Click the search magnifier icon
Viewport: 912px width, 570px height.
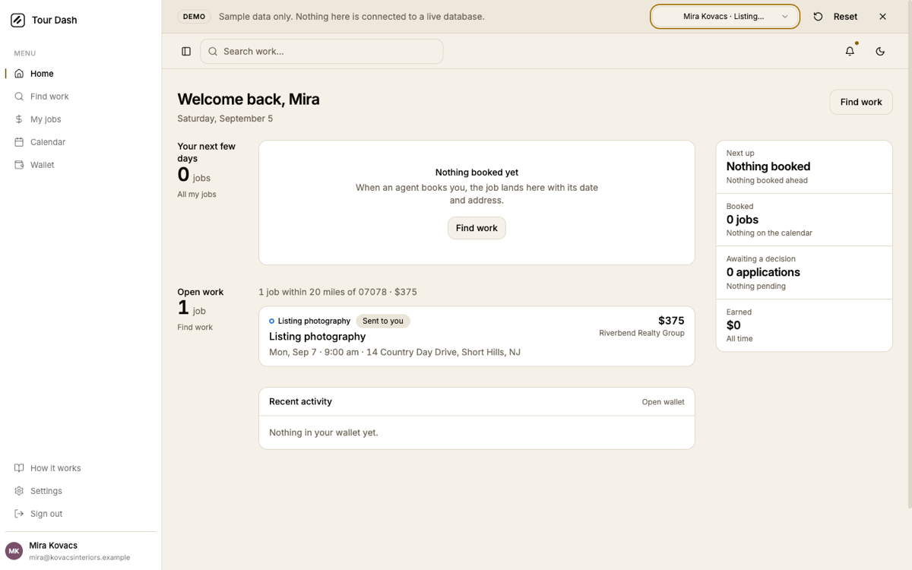[213, 52]
